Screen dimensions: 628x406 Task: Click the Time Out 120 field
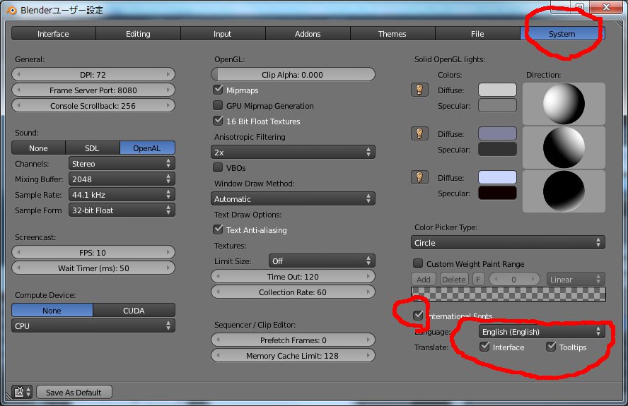293,276
